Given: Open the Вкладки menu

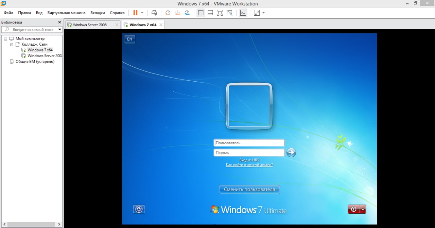Looking at the screenshot, I should [98, 13].
